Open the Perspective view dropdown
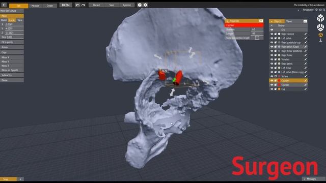326x183 pixels. click(x=298, y=10)
